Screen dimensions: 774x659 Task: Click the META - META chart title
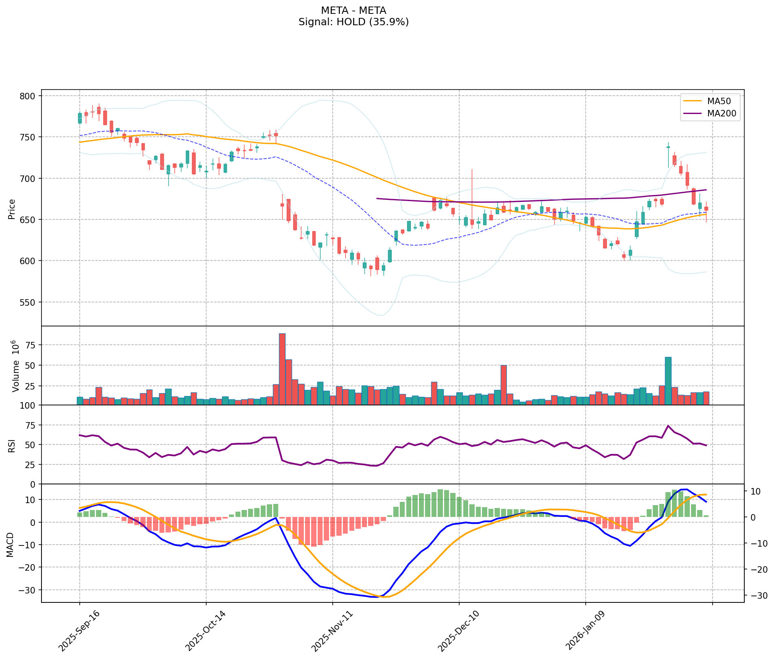click(x=353, y=10)
